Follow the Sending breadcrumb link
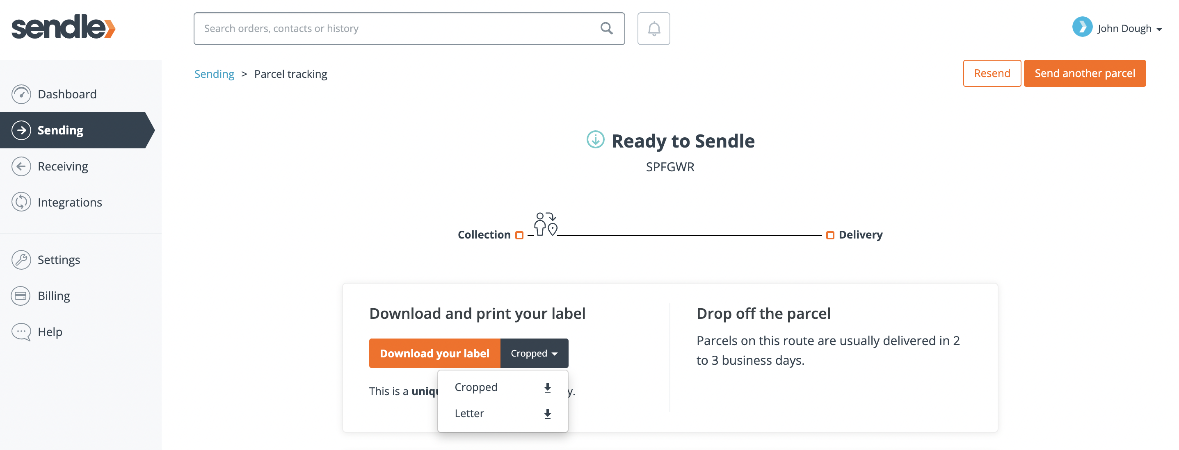1179x450 pixels. (x=214, y=74)
